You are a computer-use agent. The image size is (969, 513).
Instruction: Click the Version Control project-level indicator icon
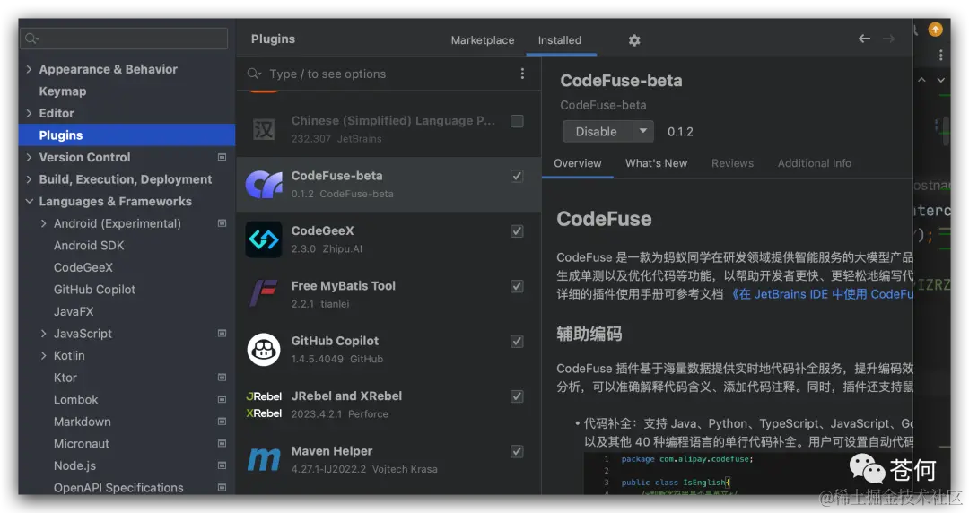point(222,157)
